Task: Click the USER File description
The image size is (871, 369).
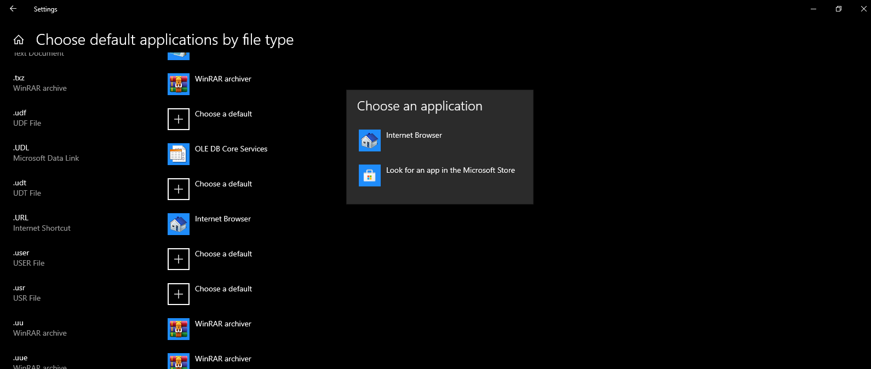Action: click(29, 263)
